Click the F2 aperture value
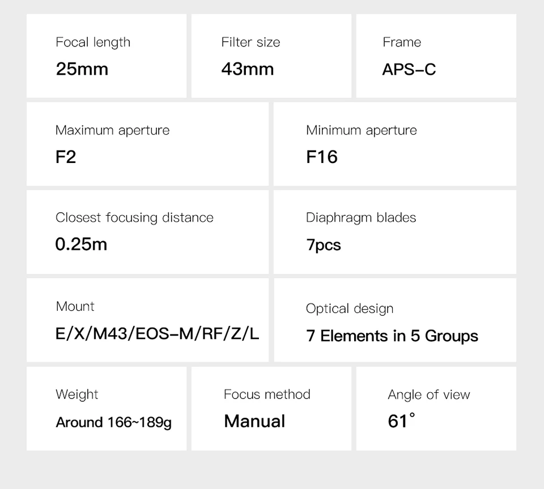The width and height of the screenshot is (544, 489). (x=66, y=157)
